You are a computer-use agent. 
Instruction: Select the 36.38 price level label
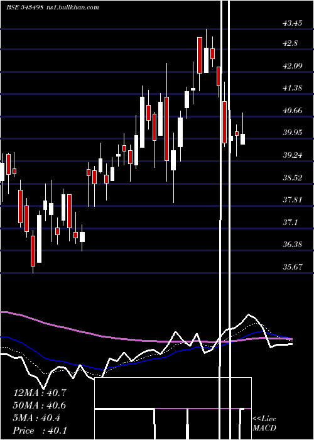(293, 244)
